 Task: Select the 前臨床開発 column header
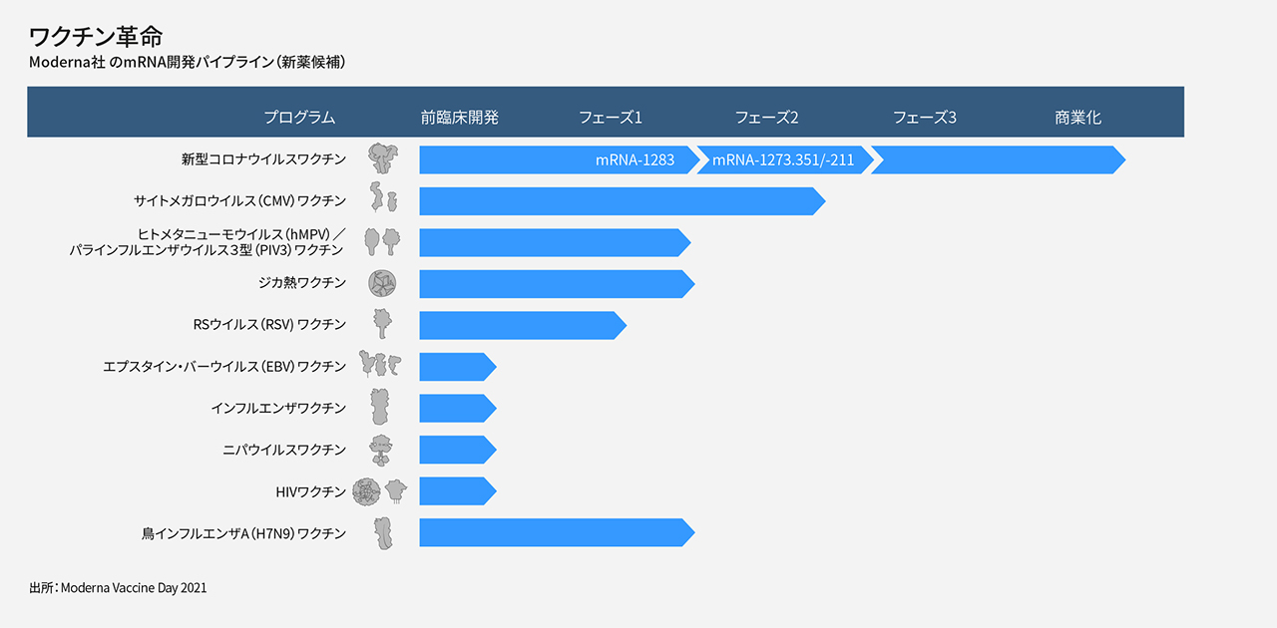459,118
